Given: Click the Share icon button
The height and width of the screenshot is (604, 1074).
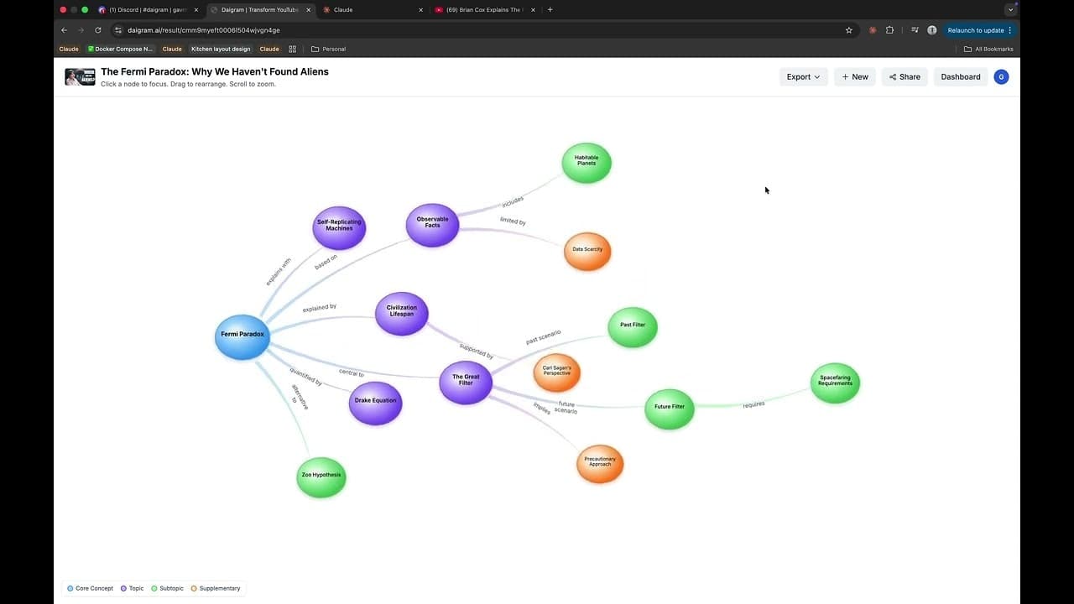Looking at the screenshot, I should [894, 76].
